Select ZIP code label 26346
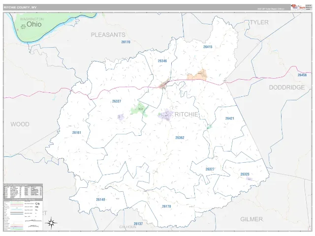The width and height of the screenshot is (315, 236). tap(162, 61)
